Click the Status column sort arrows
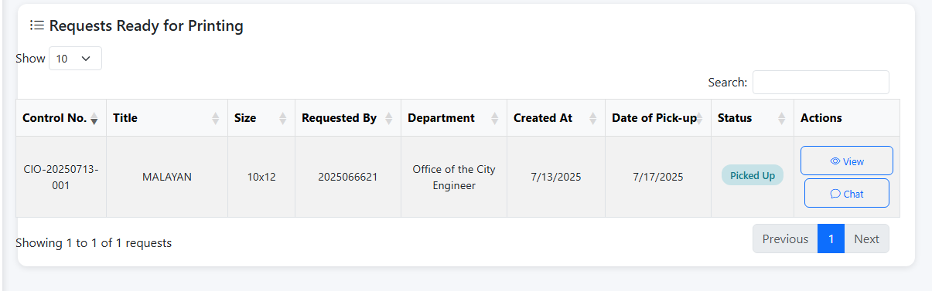Viewport: 932px width, 291px height. tap(782, 118)
